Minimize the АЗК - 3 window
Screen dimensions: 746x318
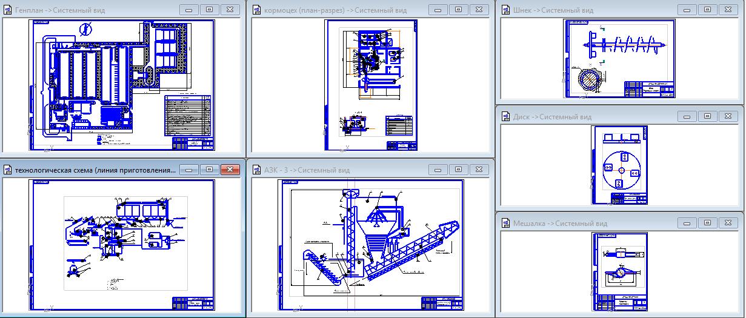pos(438,170)
